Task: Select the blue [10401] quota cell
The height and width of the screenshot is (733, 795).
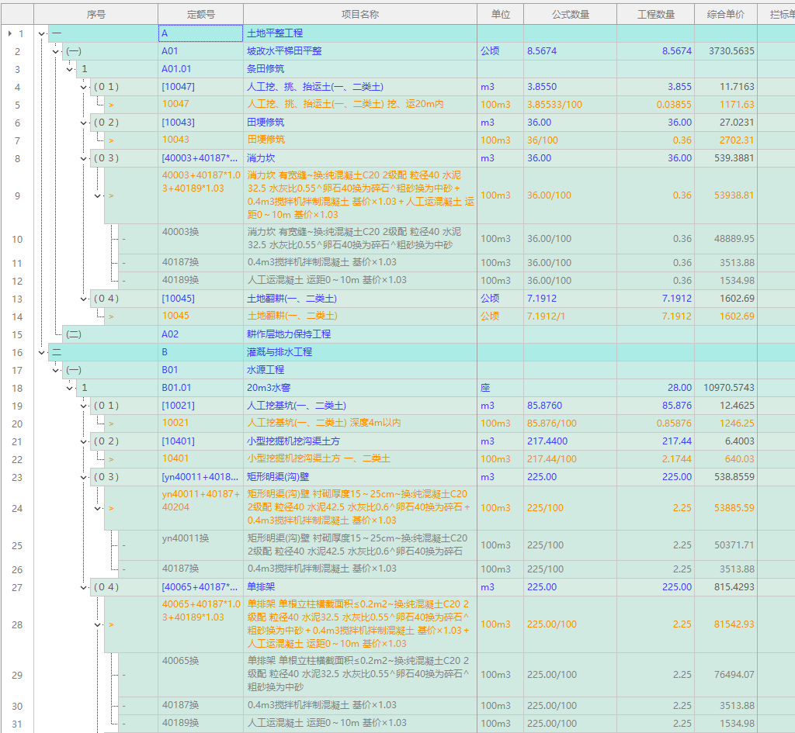Action: (x=201, y=441)
